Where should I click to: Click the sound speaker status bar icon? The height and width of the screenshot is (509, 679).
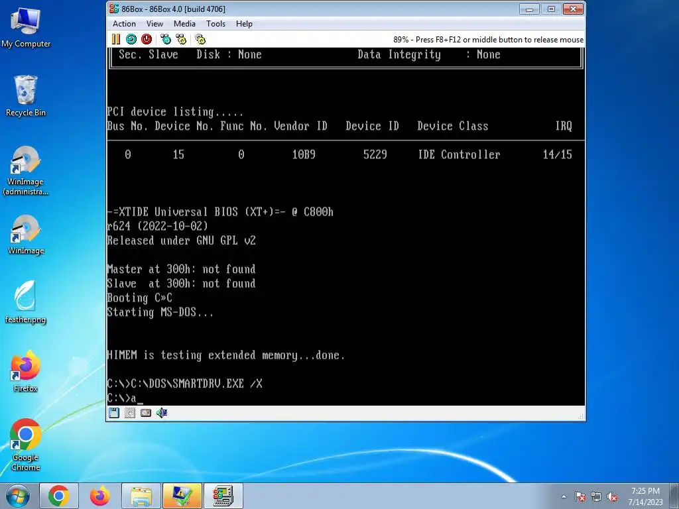162,413
